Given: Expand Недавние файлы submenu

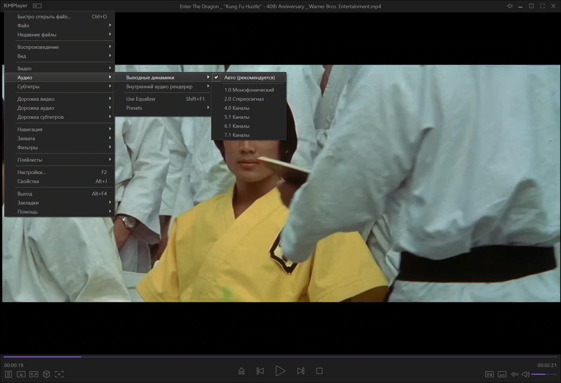Looking at the screenshot, I should [x=59, y=35].
